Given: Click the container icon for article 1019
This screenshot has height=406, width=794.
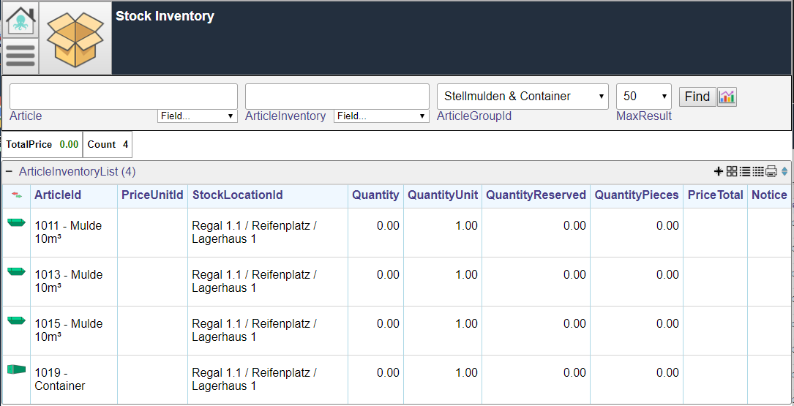Looking at the screenshot, I should [16, 369].
